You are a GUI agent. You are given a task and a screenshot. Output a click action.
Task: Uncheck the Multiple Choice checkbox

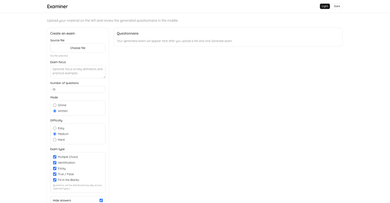click(55, 157)
